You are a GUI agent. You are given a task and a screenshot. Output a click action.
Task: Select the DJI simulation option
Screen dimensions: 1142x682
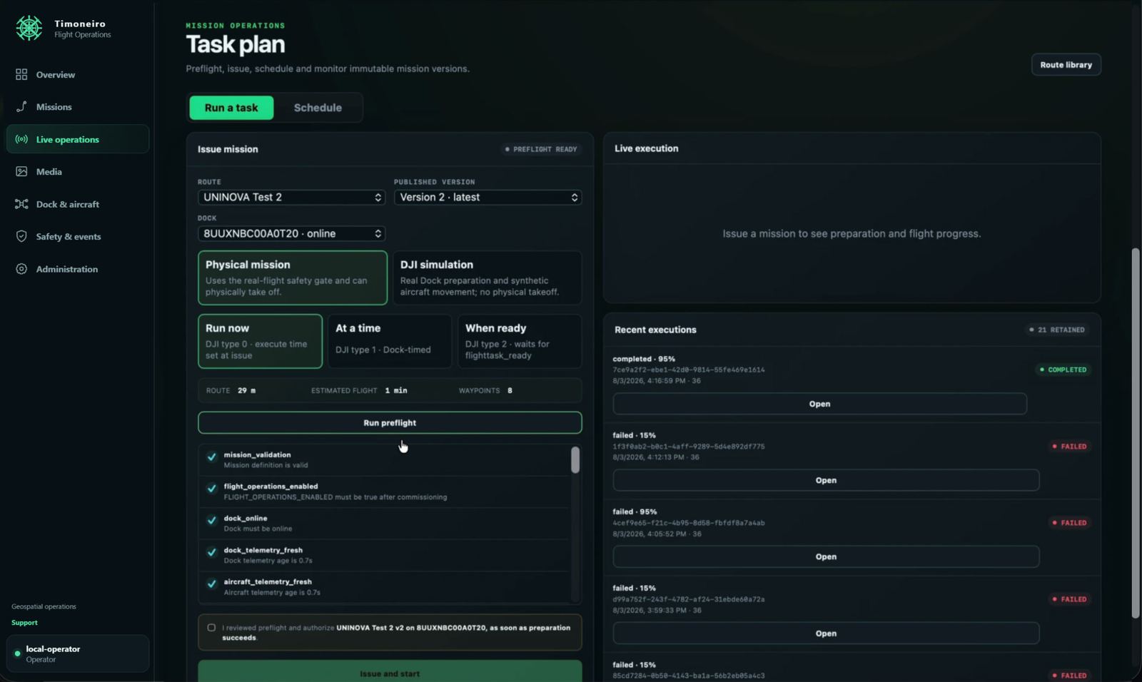coord(487,278)
